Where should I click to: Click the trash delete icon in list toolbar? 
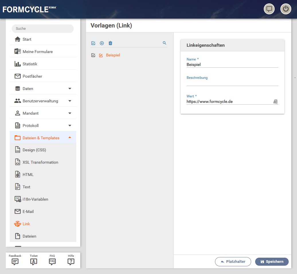point(110,43)
